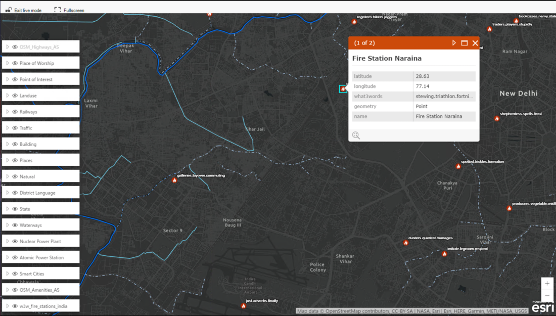This screenshot has width=556, height=316.
Task: Click fire marker traders.players.stupidly
Action: coord(489,29)
